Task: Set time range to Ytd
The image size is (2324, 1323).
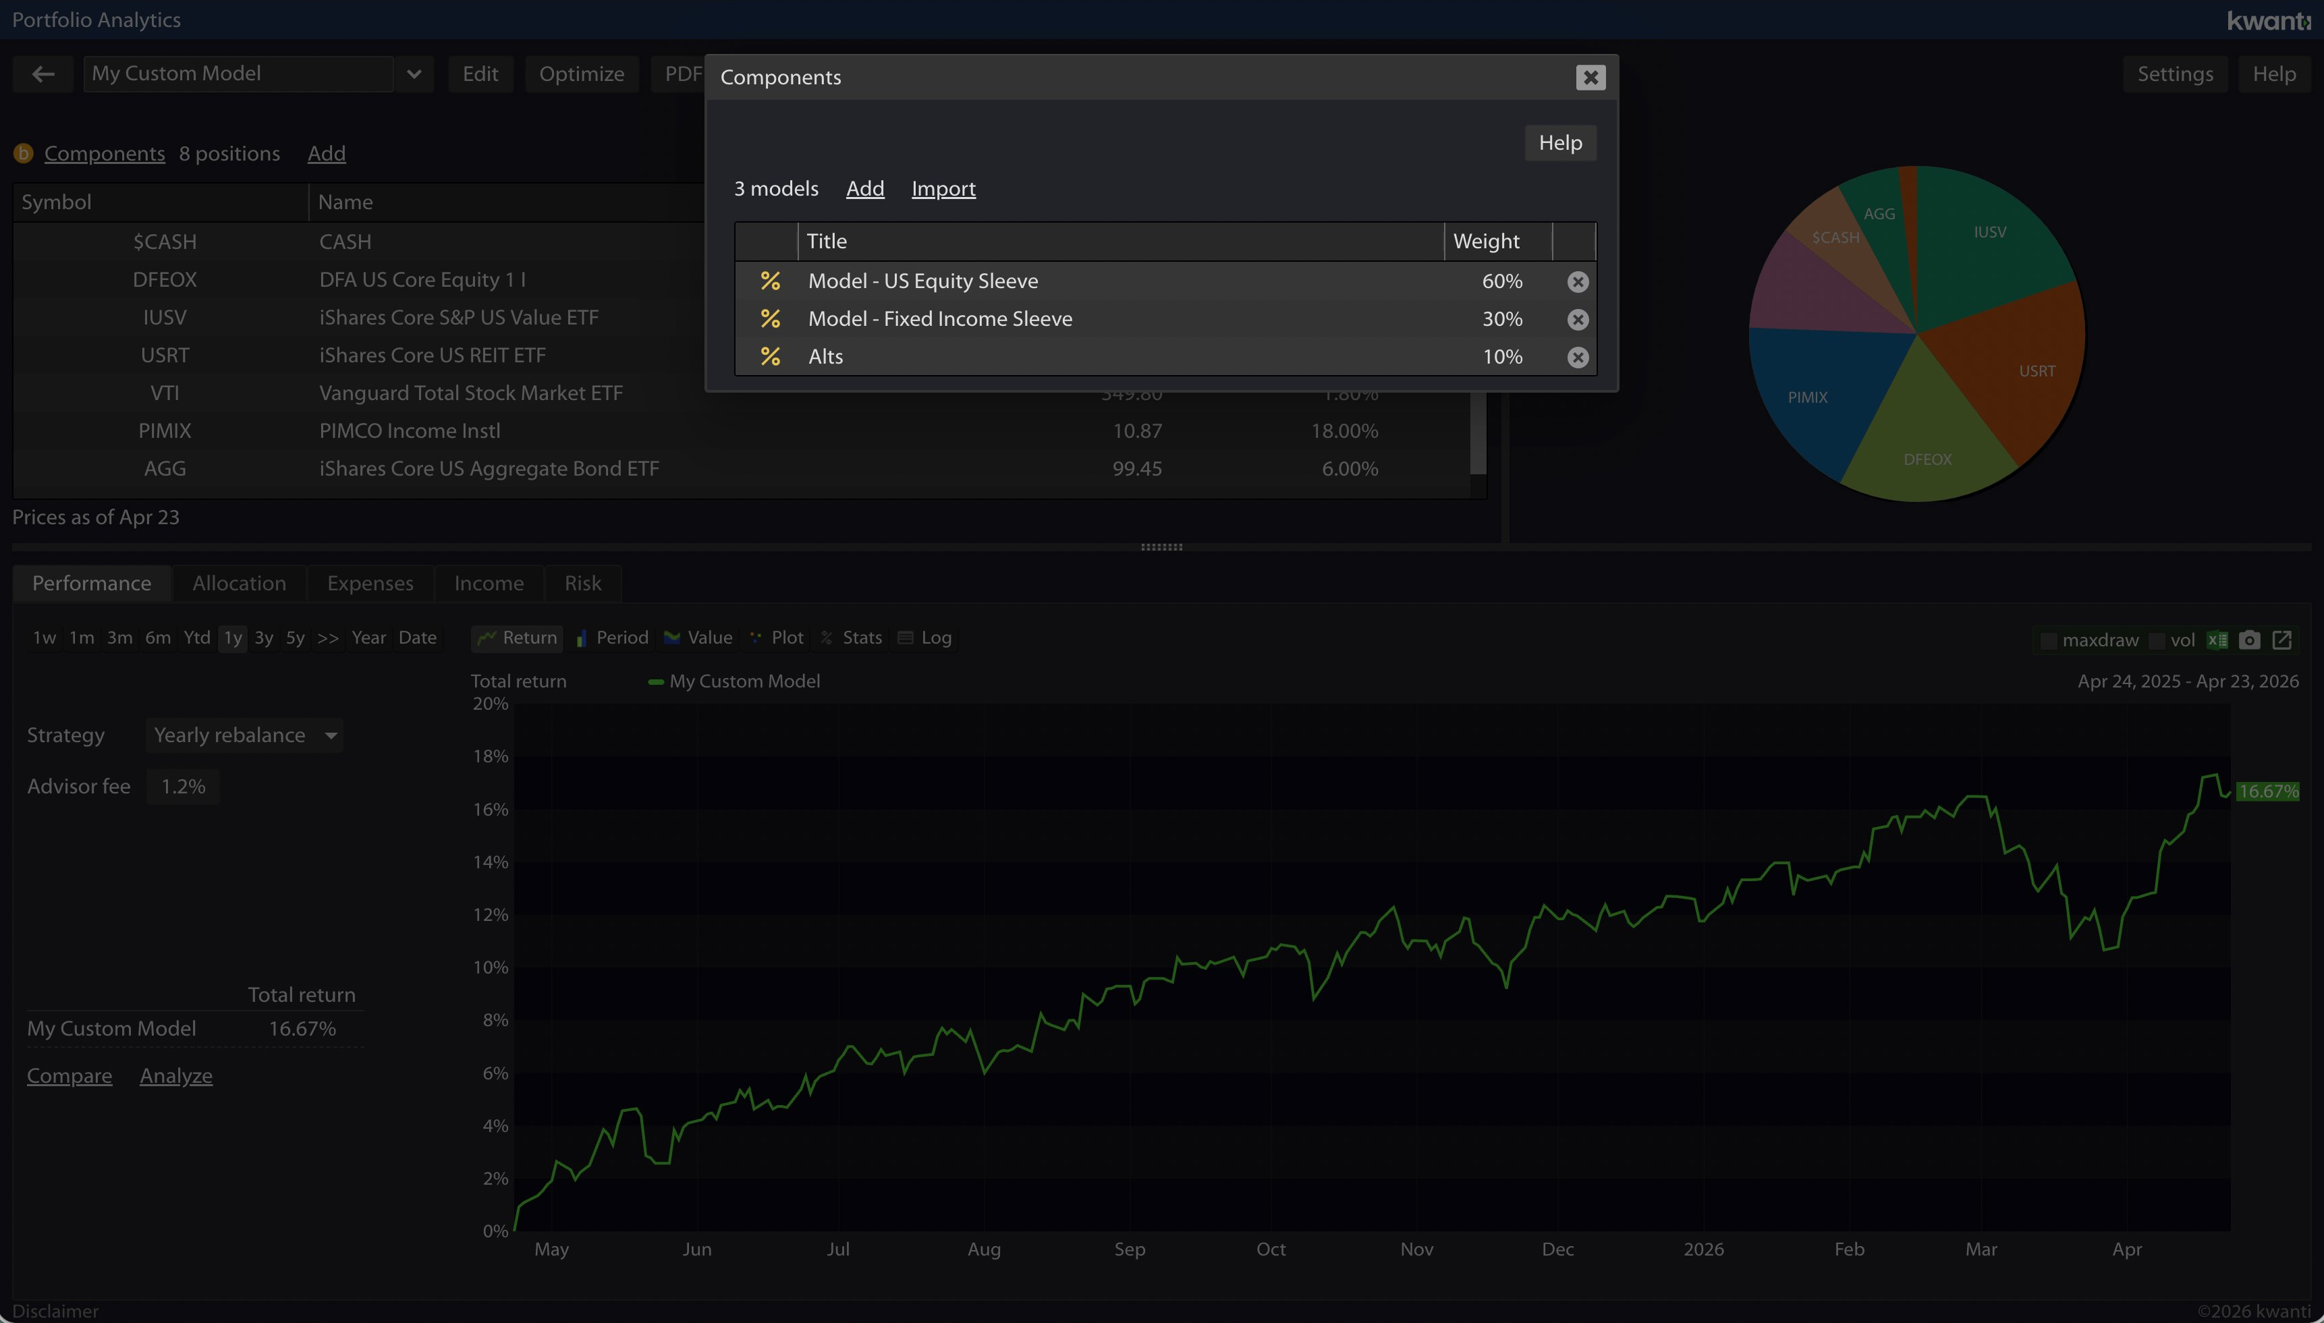Action: (x=196, y=638)
